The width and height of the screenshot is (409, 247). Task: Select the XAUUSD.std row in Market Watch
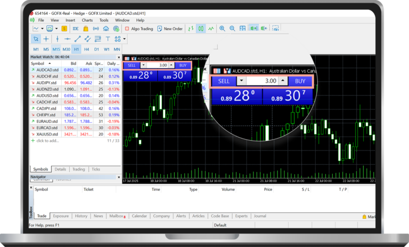(75, 134)
